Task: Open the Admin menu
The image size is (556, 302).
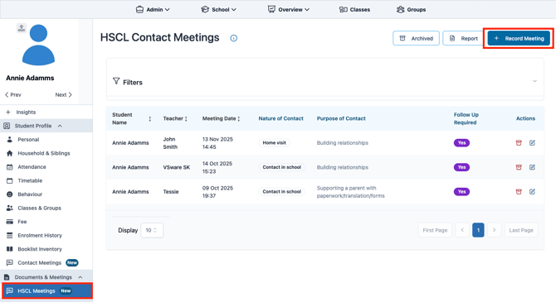Action: (153, 10)
